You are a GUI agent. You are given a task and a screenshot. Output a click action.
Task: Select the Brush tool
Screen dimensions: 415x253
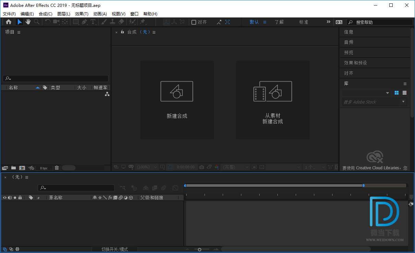pyautogui.click(x=104, y=22)
